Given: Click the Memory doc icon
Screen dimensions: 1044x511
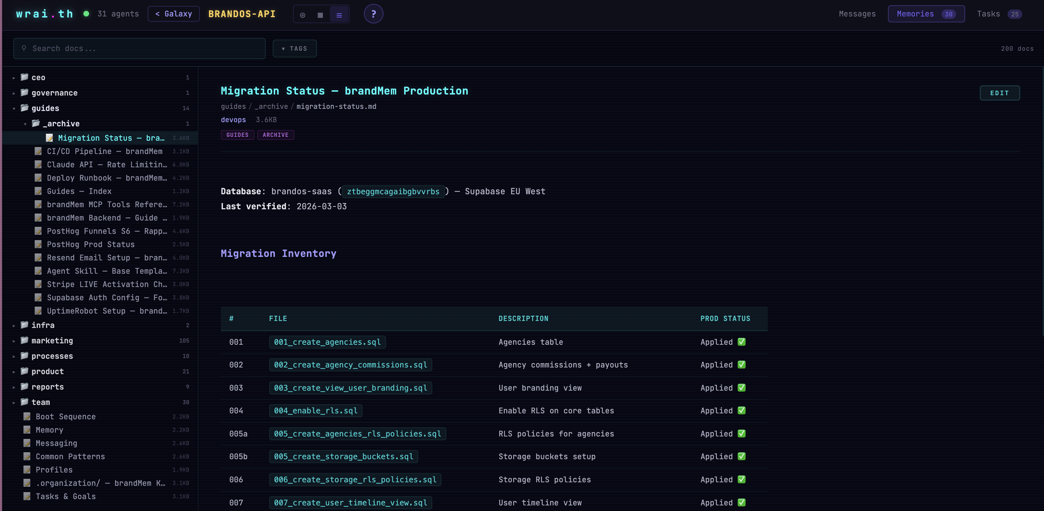Looking at the screenshot, I should click(x=27, y=430).
